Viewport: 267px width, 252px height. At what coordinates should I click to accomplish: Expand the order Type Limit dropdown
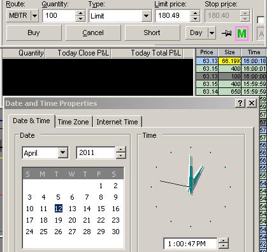click(146, 16)
